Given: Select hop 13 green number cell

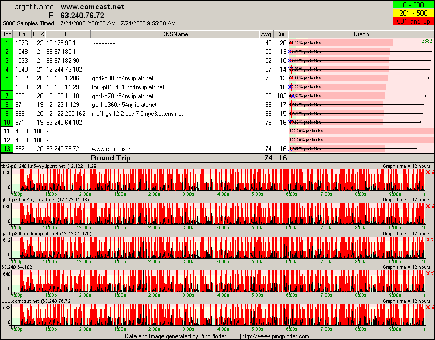Looking at the screenshot, I should 6,149.
